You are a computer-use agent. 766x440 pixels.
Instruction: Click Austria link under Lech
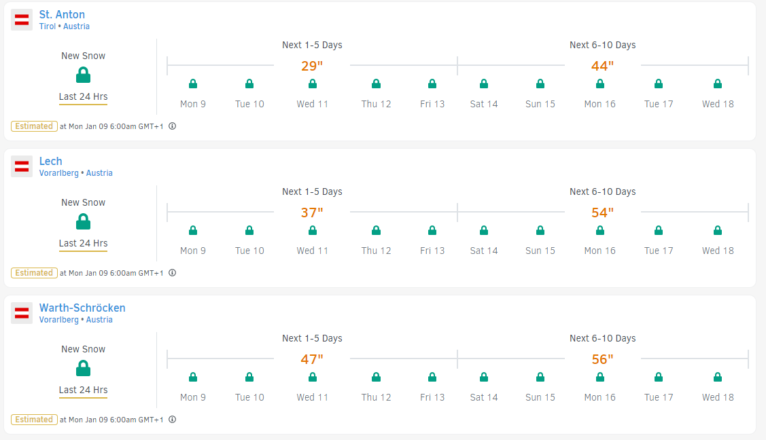pos(99,173)
